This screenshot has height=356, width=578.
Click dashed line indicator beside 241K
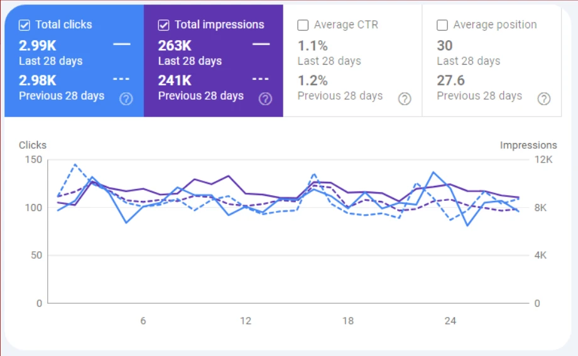point(261,79)
